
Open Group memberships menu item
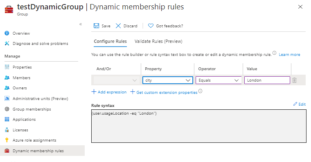point(32,109)
